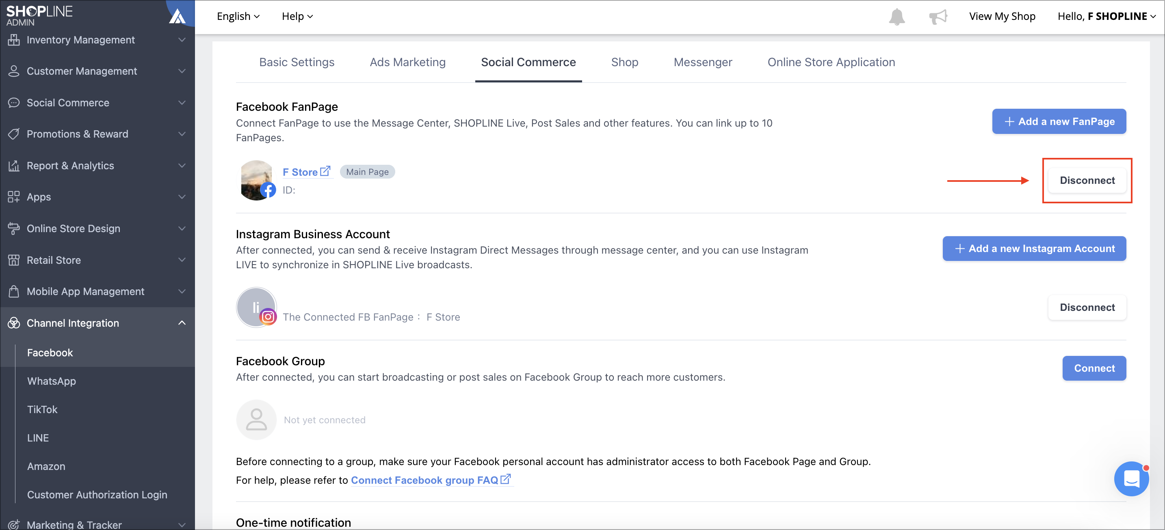
Task: Click the Report & Analytics chart icon
Action: (x=14, y=165)
